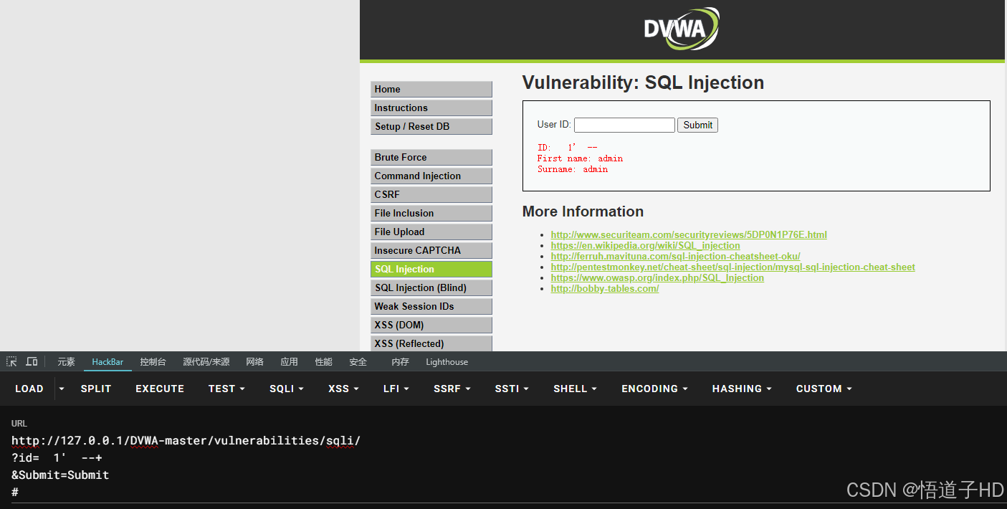Expand the SHELL dropdown menu
The height and width of the screenshot is (509, 1007).
pyautogui.click(x=576, y=389)
